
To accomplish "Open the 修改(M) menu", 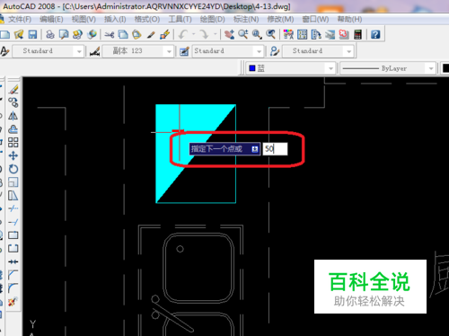I will coord(280,20).
